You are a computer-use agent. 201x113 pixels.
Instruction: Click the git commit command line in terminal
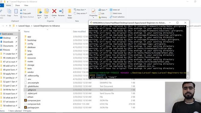tap(103, 77)
